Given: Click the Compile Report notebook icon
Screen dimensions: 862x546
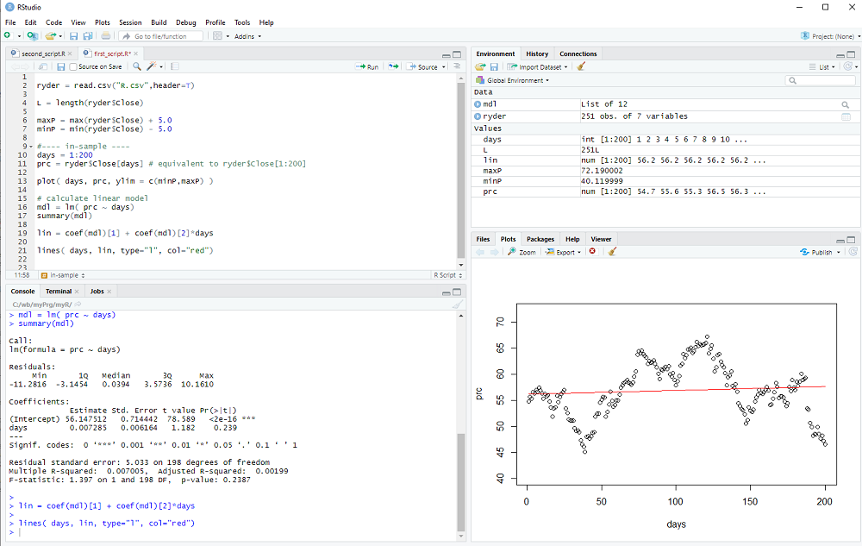Looking at the screenshot, I should (175, 66).
